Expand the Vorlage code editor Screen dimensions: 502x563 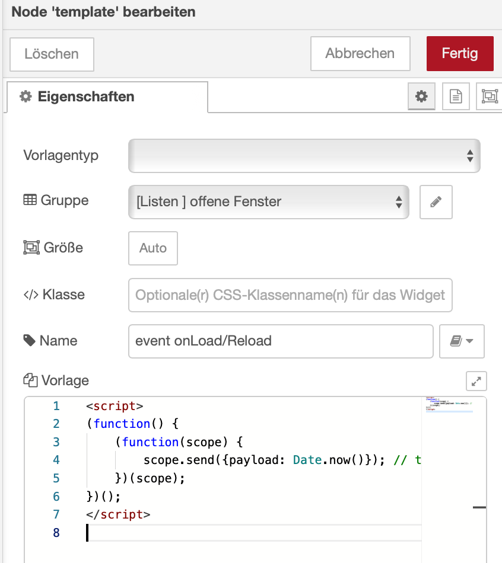(x=476, y=381)
